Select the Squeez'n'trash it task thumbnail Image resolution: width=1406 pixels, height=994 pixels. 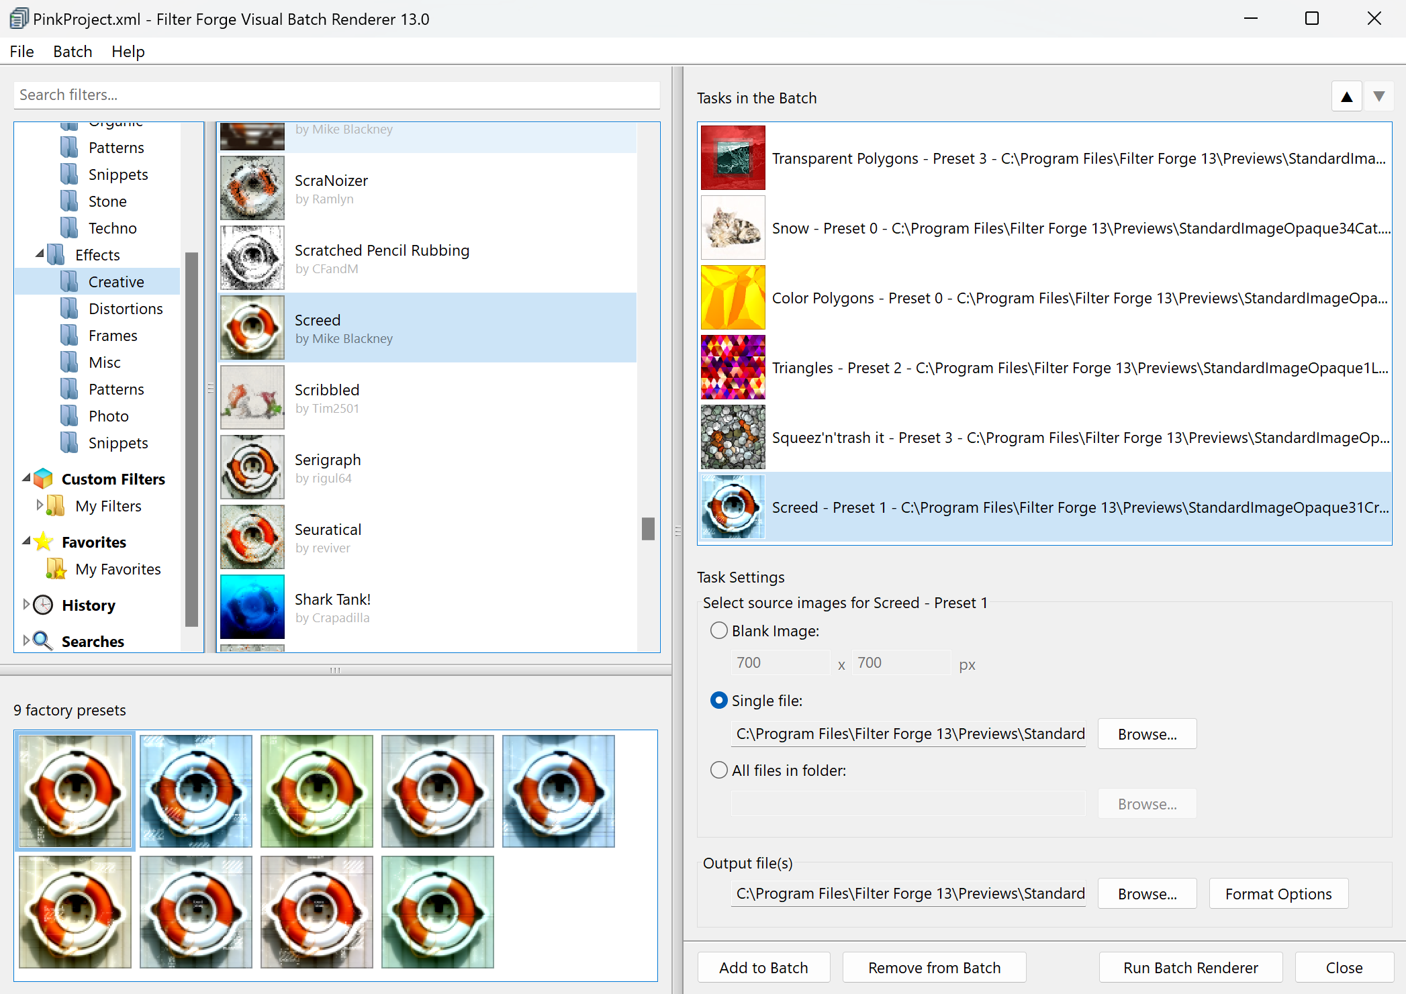733,437
